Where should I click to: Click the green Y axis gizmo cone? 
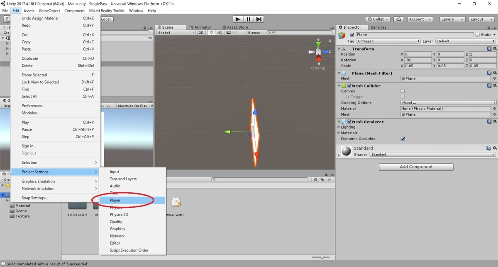(x=318, y=44)
